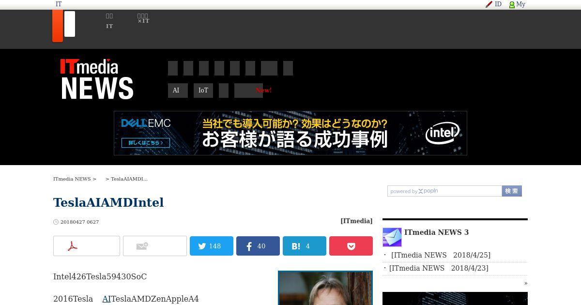
Task: Click Hatena Bookmark B! button
Action: (305, 246)
